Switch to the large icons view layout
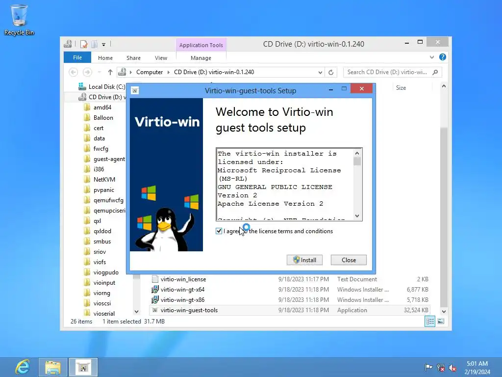The image size is (502, 377). [x=441, y=321]
